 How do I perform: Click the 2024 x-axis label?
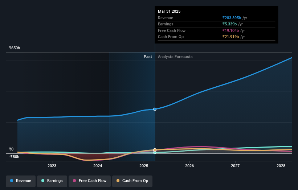[98, 166]
